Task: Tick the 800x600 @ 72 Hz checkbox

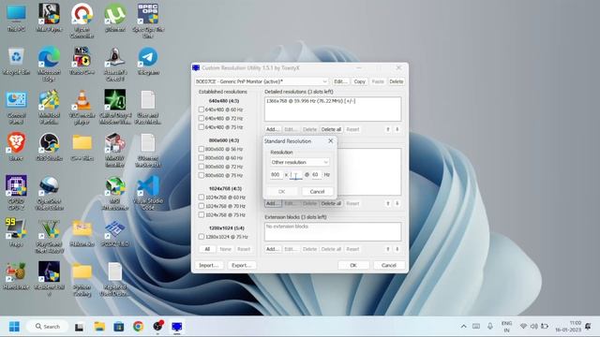Action: point(202,167)
